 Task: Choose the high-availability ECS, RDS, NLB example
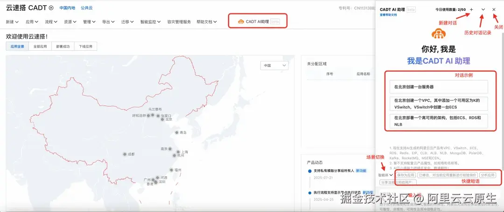click(x=439, y=121)
